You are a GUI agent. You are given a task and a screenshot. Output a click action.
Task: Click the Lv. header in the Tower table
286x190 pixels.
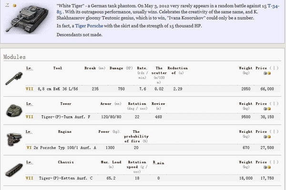click(29, 104)
